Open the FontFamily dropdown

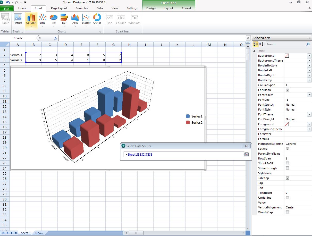coord(309,95)
